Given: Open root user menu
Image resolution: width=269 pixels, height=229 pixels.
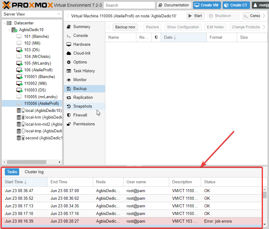Looking at the screenshot, I should (x=260, y=5).
